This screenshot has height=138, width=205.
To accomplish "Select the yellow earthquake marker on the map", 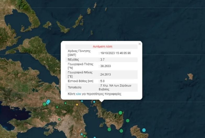I will click(x=77, y=105).
